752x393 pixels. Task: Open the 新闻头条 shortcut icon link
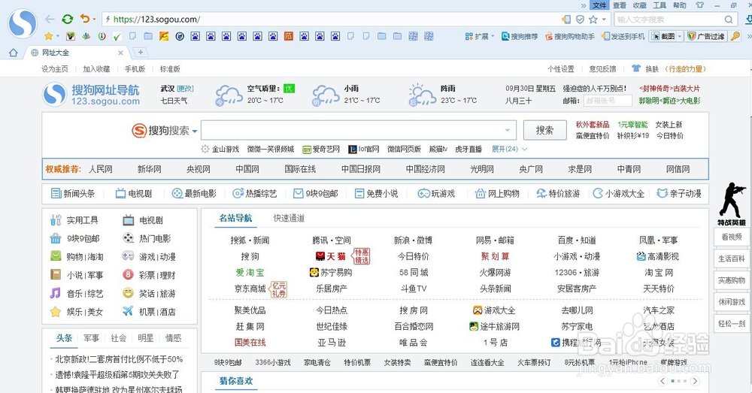tap(73, 194)
